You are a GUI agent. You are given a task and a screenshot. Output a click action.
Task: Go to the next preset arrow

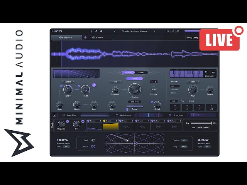(154, 31)
